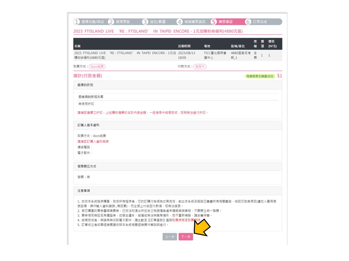The height and width of the screenshot is (261, 349).
Task: Select step 3 circle 座位/數量
Action: point(145,22)
